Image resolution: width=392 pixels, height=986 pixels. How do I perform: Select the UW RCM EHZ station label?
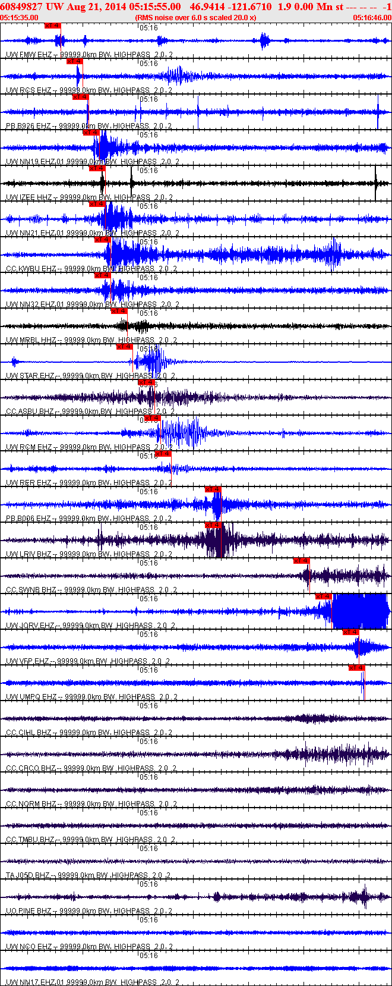pos(29,447)
